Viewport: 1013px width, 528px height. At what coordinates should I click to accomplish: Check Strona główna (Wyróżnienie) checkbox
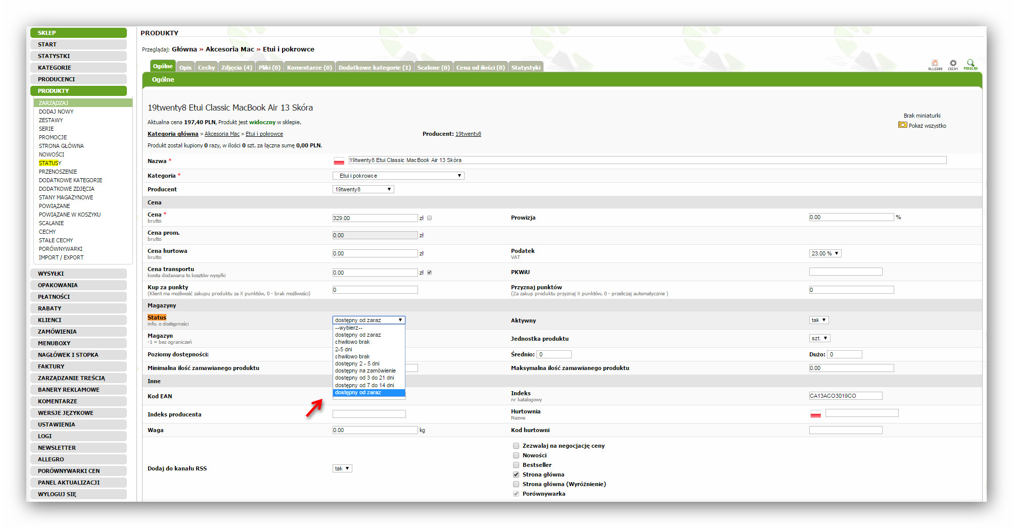[516, 484]
